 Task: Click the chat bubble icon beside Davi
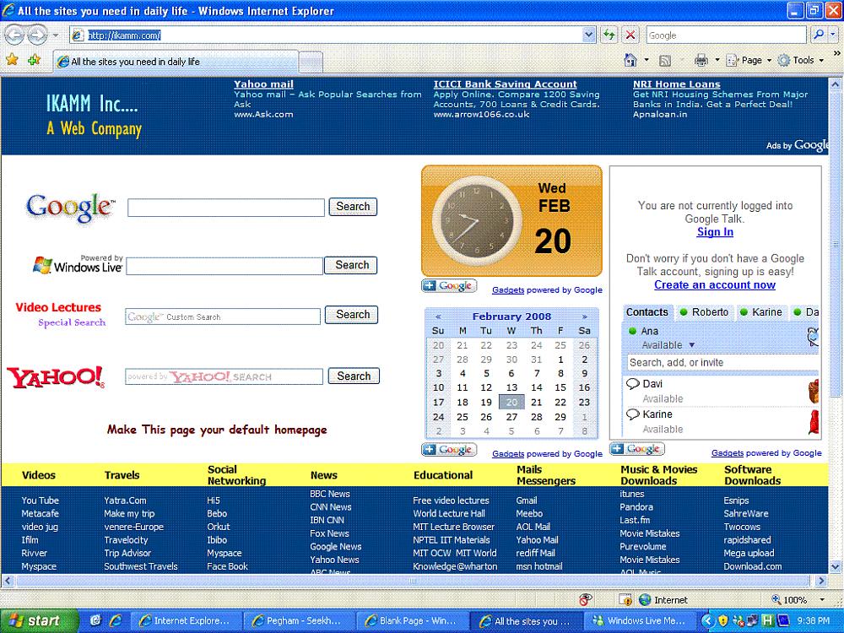(632, 384)
